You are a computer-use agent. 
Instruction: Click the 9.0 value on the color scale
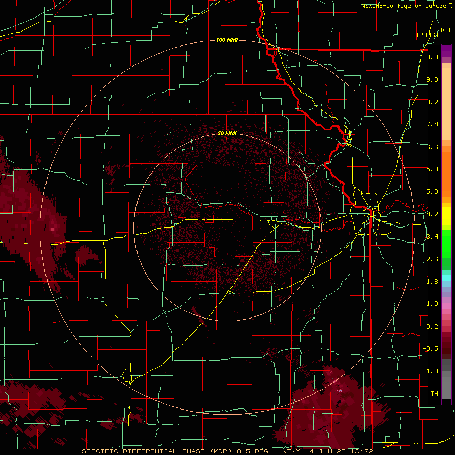(432, 79)
